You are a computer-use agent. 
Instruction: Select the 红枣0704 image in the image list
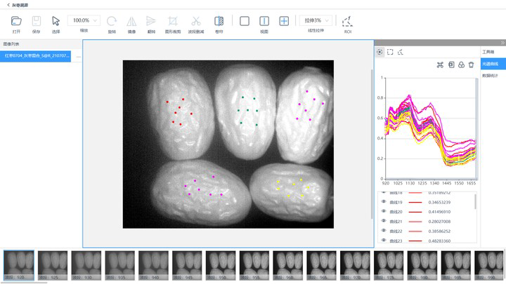point(37,55)
